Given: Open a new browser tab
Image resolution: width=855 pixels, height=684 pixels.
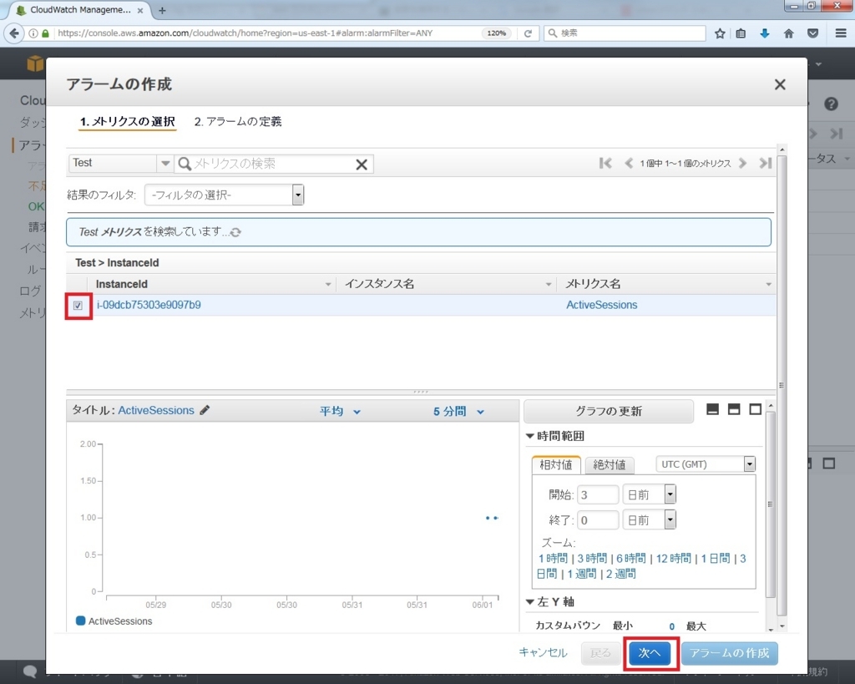Looking at the screenshot, I should click(162, 10).
